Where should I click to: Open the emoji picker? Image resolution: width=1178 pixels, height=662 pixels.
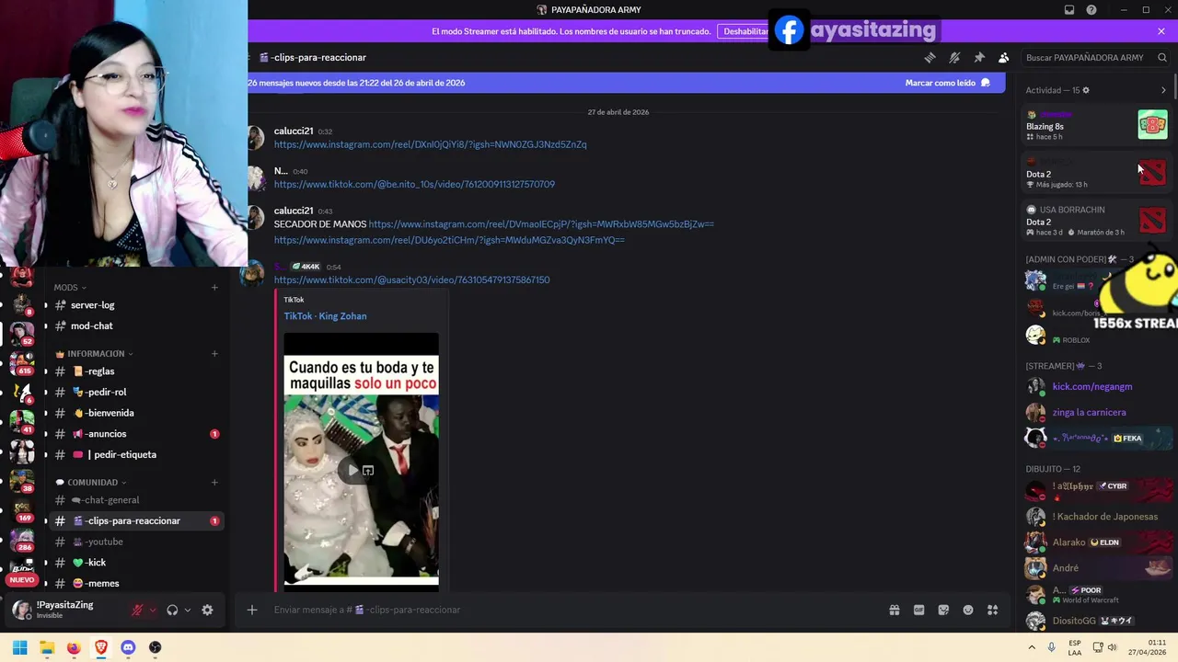(x=968, y=610)
